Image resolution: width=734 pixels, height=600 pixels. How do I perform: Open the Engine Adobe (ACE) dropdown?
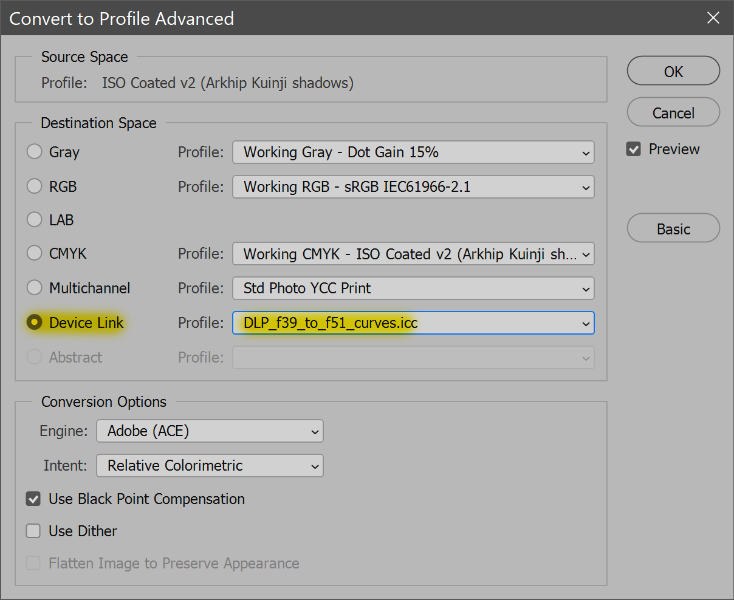(210, 431)
